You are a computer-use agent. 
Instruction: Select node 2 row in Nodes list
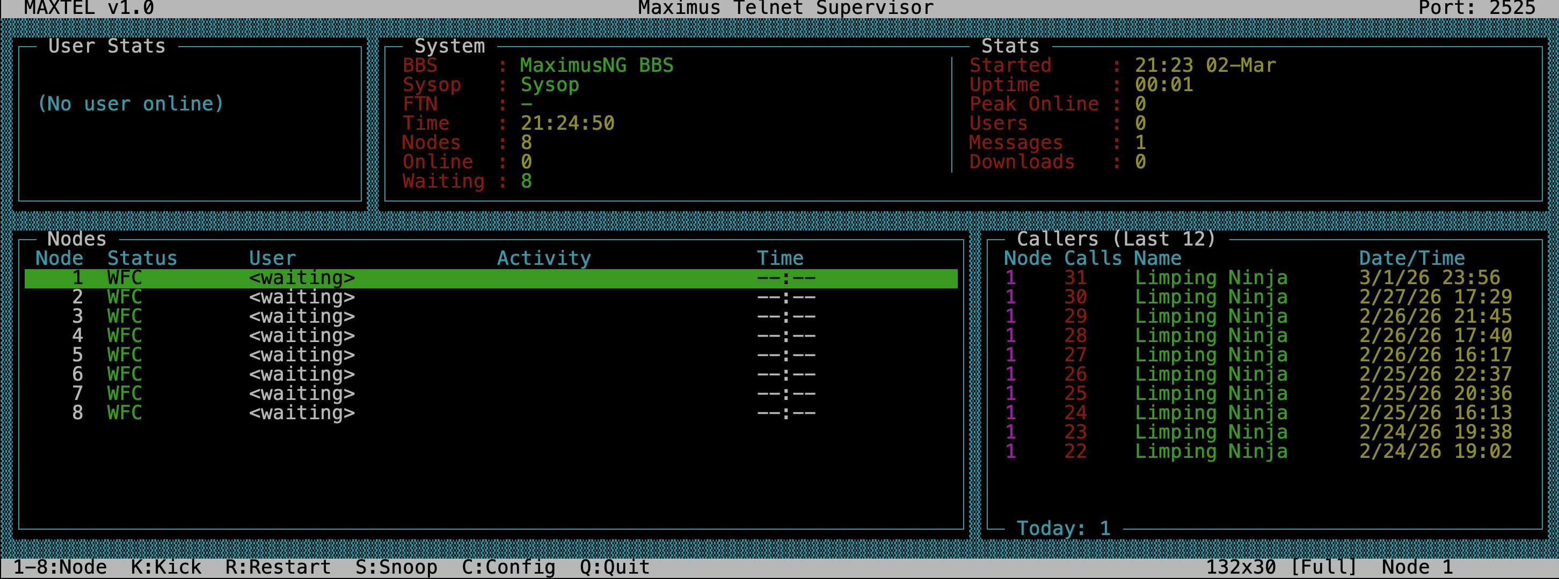(491, 298)
